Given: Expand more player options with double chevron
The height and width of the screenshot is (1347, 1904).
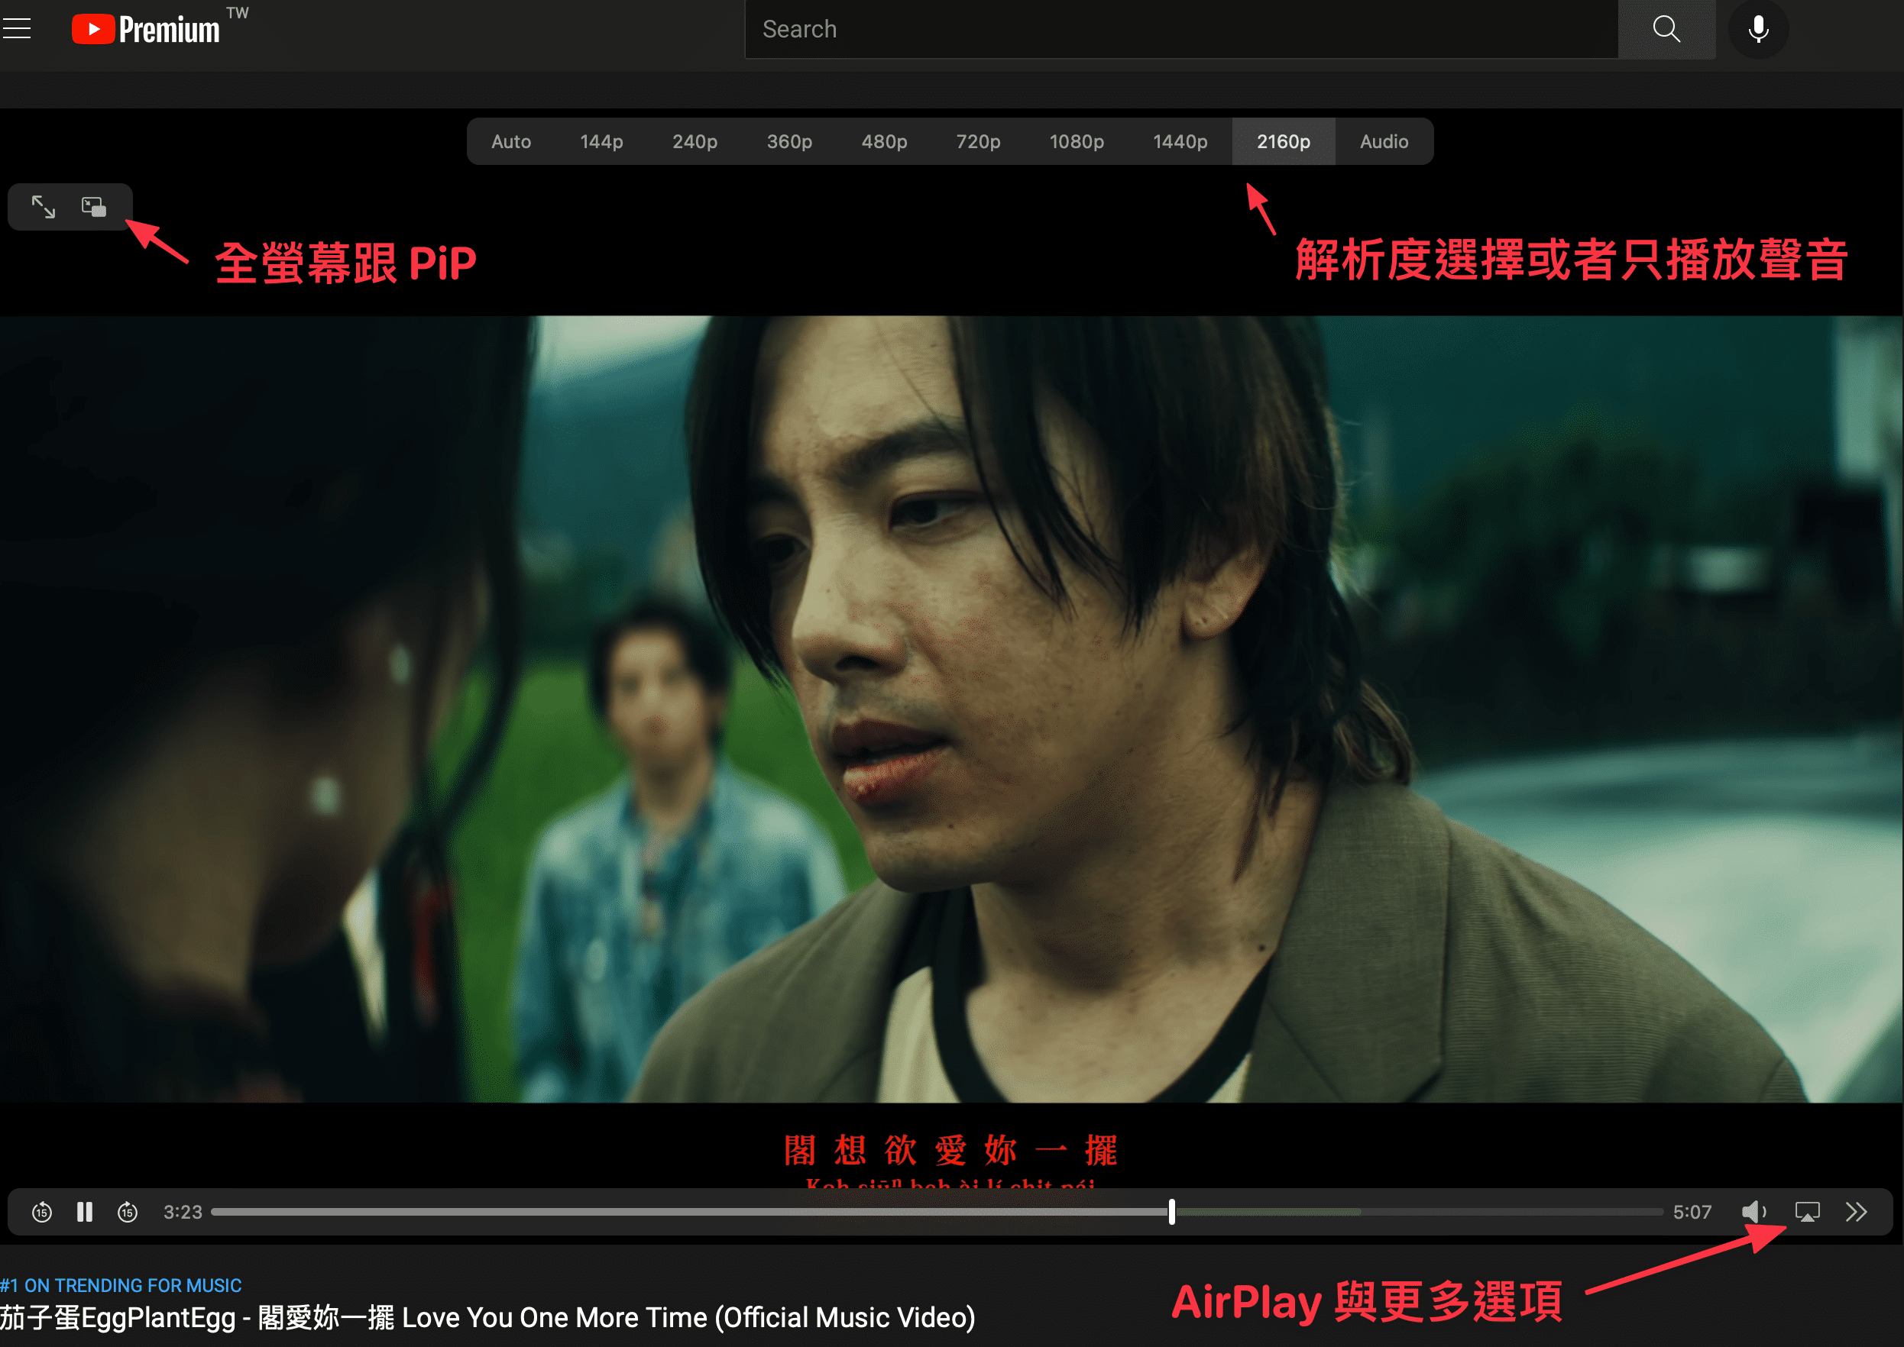Looking at the screenshot, I should [1856, 1212].
